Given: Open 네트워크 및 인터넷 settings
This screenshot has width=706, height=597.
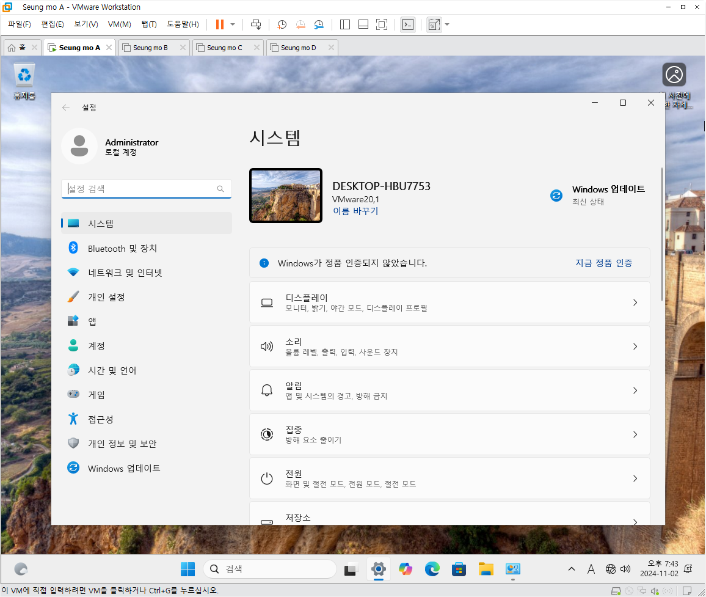Looking at the screenshot, I should tap(147, 273).
